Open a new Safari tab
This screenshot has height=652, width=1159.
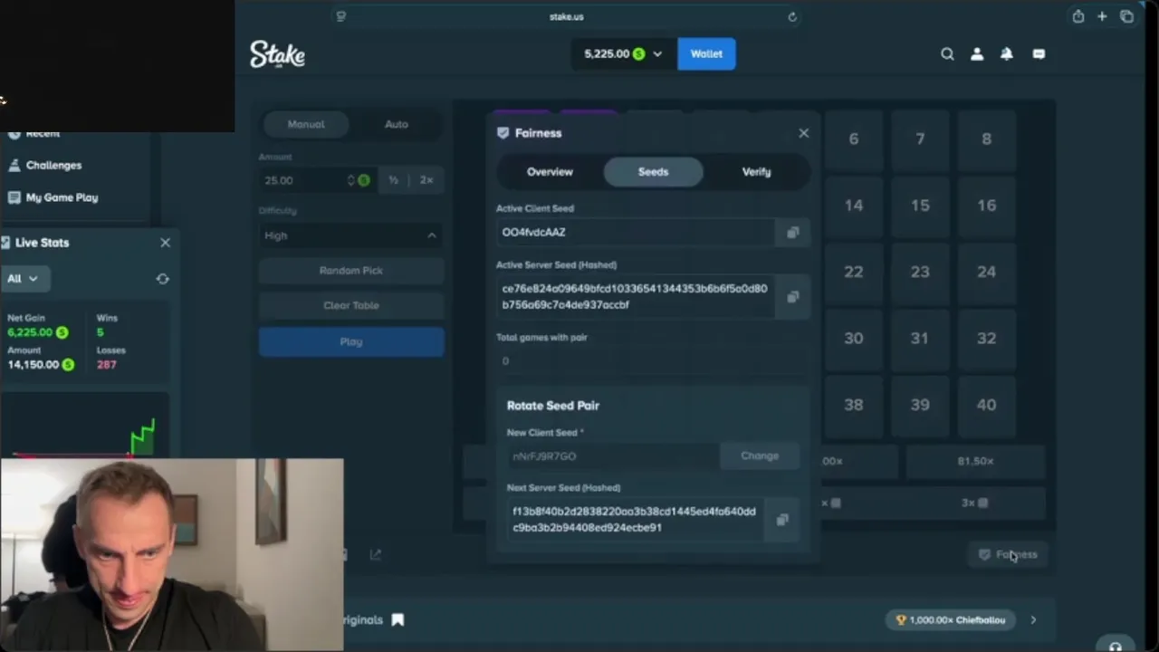click(x=1102, y=16)
